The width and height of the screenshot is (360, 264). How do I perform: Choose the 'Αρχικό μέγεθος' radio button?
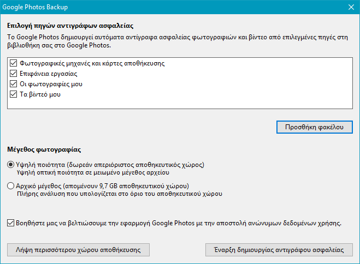click(x=11, y=185)
